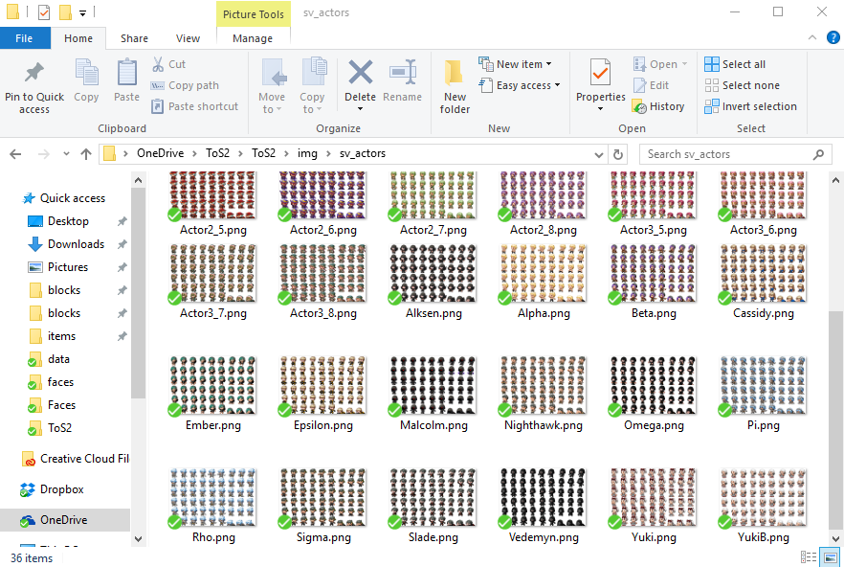This screenshot has height=567, width=844.
Task: Click file list scroll down arrow
Action: coord(836,538)
